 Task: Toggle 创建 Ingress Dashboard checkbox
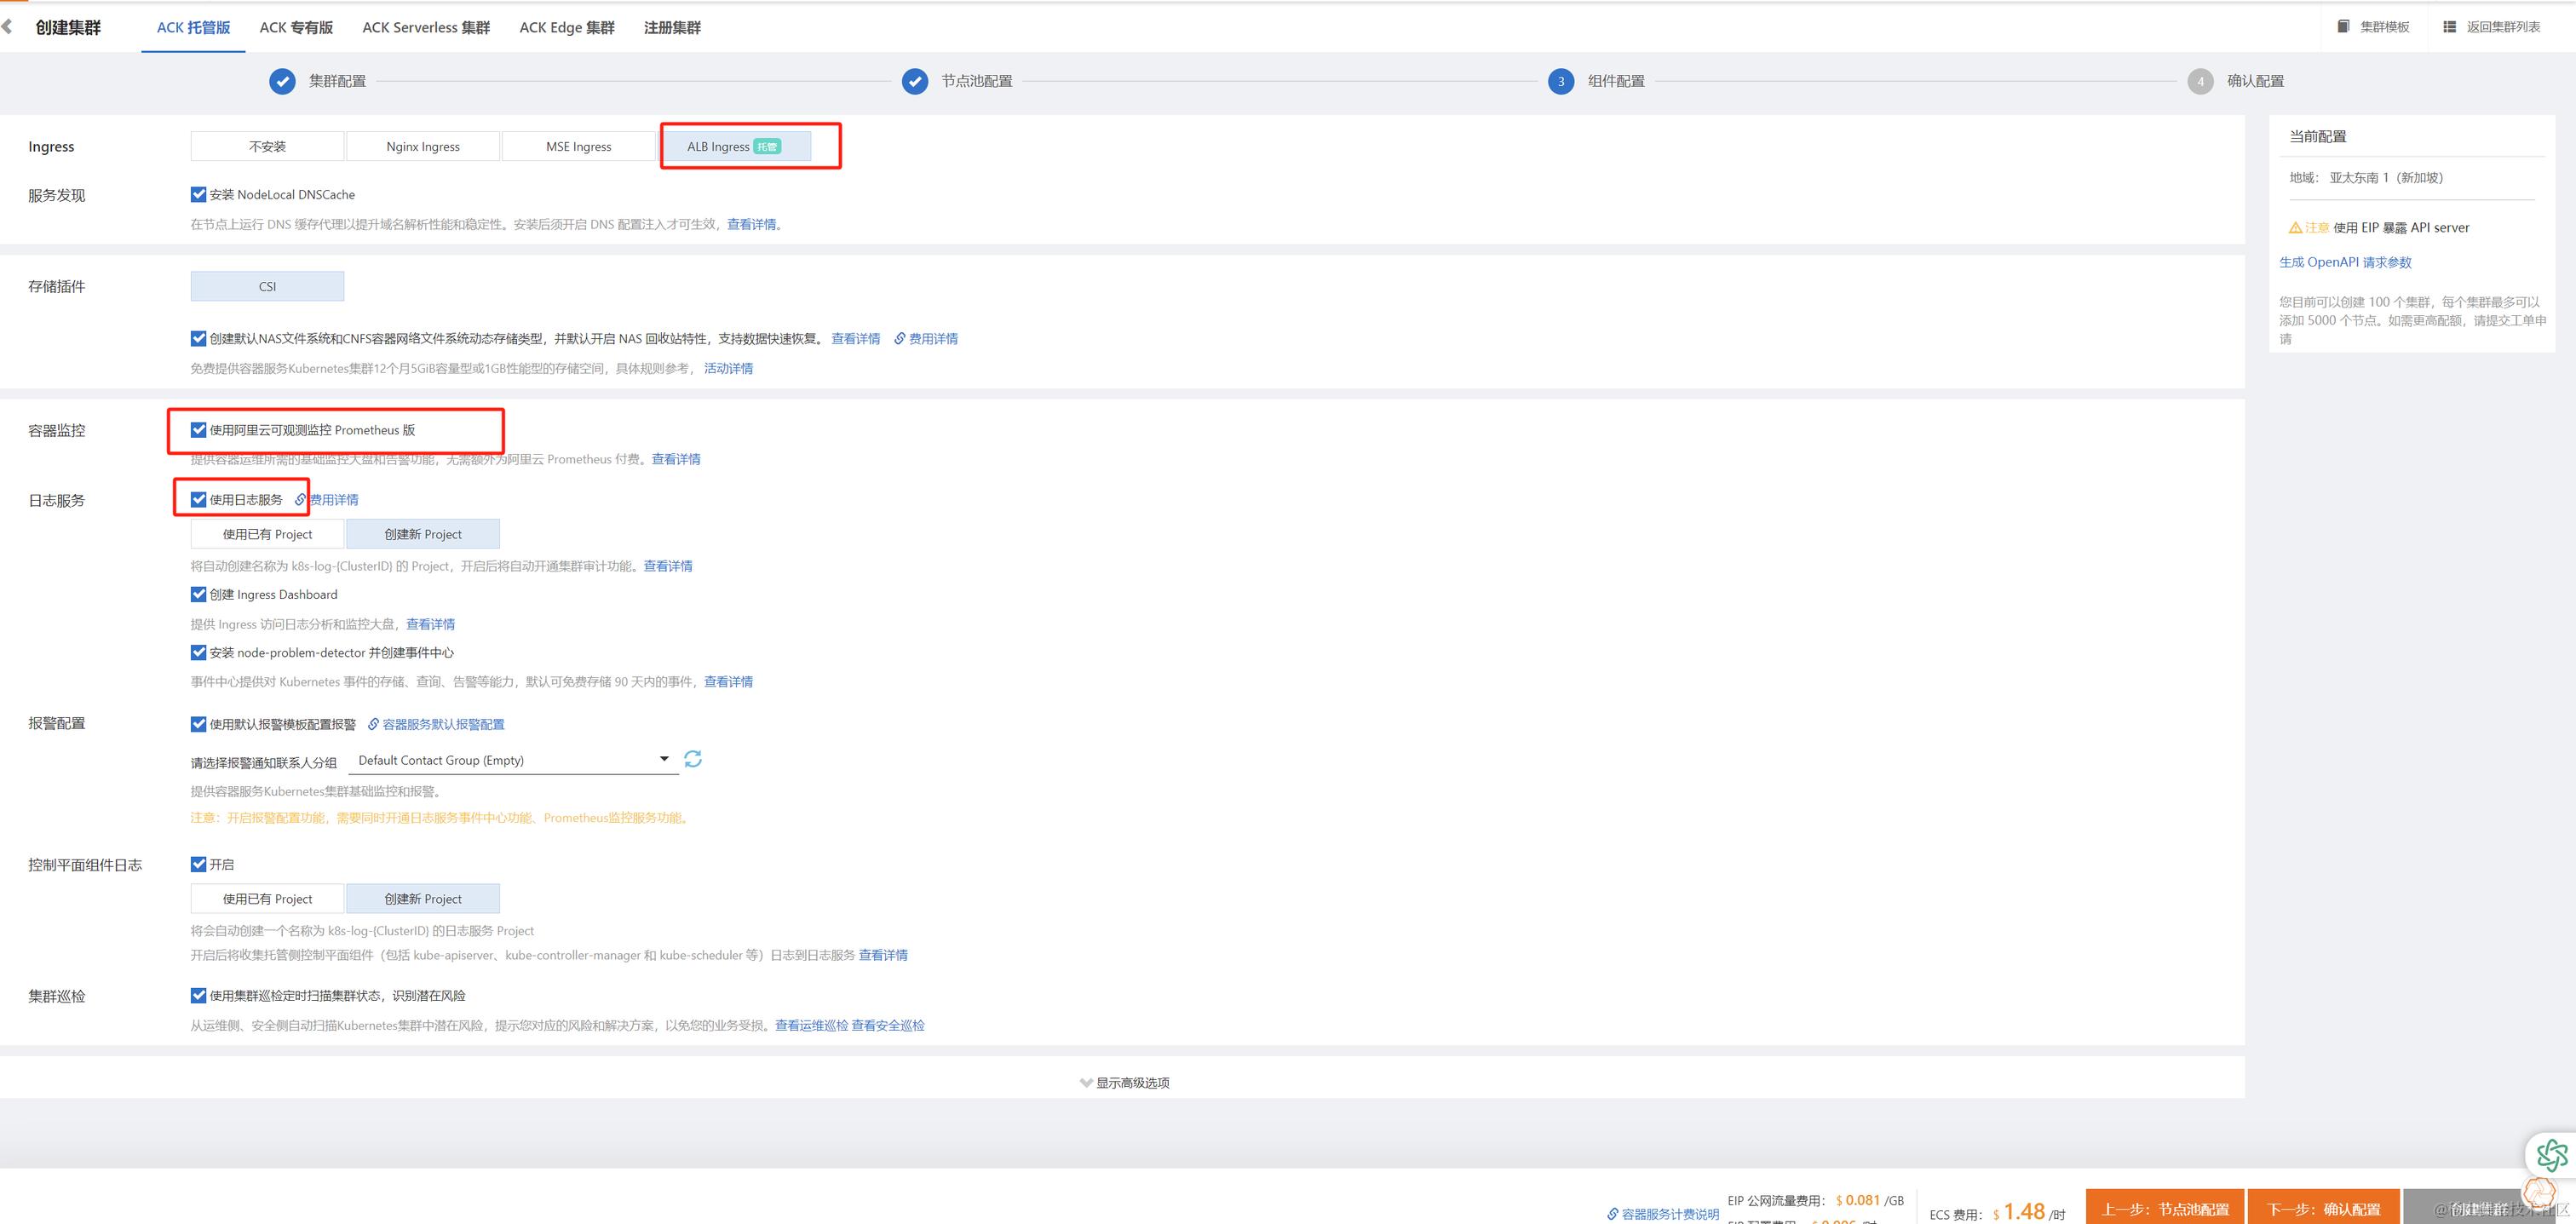click(x=198, y=594)
